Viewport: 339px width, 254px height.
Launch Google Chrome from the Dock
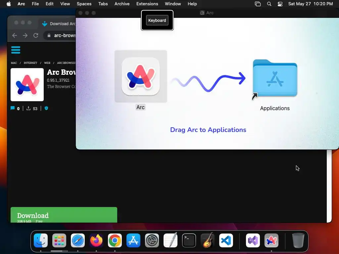(x=115, y=240)
